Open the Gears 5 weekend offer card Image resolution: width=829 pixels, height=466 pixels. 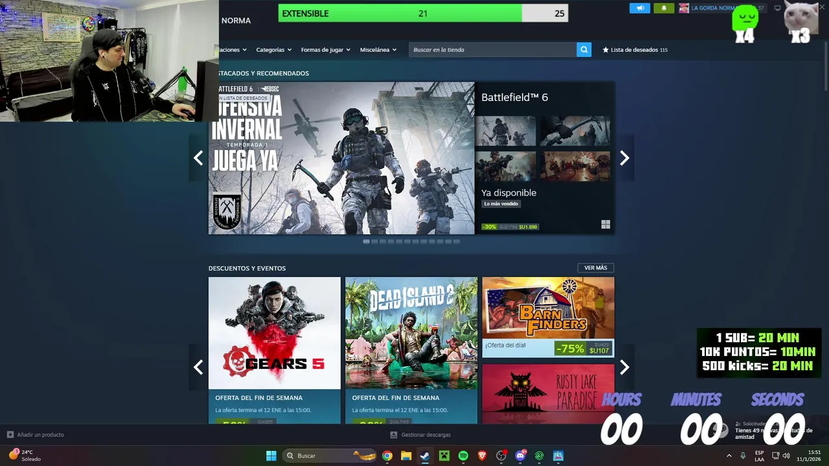coord(275,350)
